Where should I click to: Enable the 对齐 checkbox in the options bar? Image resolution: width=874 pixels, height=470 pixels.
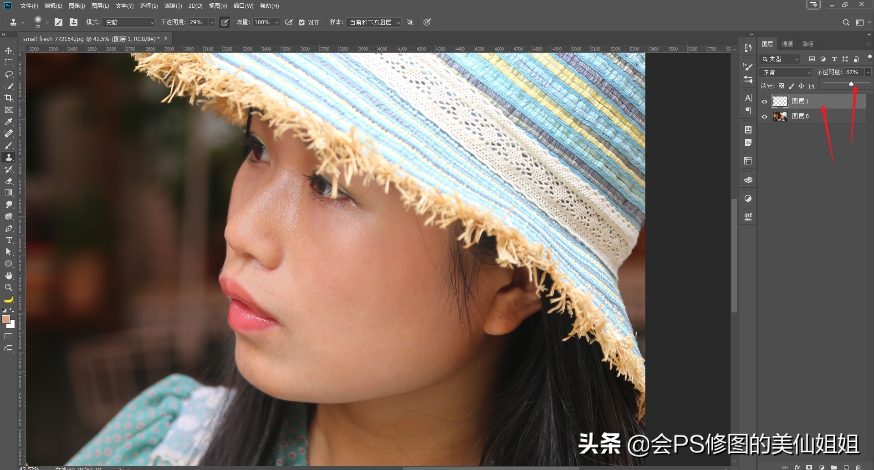coord(302,22)
